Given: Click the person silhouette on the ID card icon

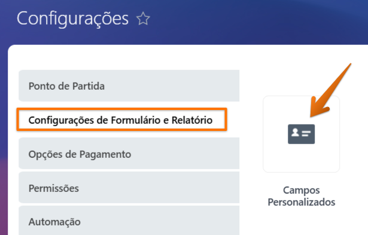Looking at the screenshot, I should [295, 133].
